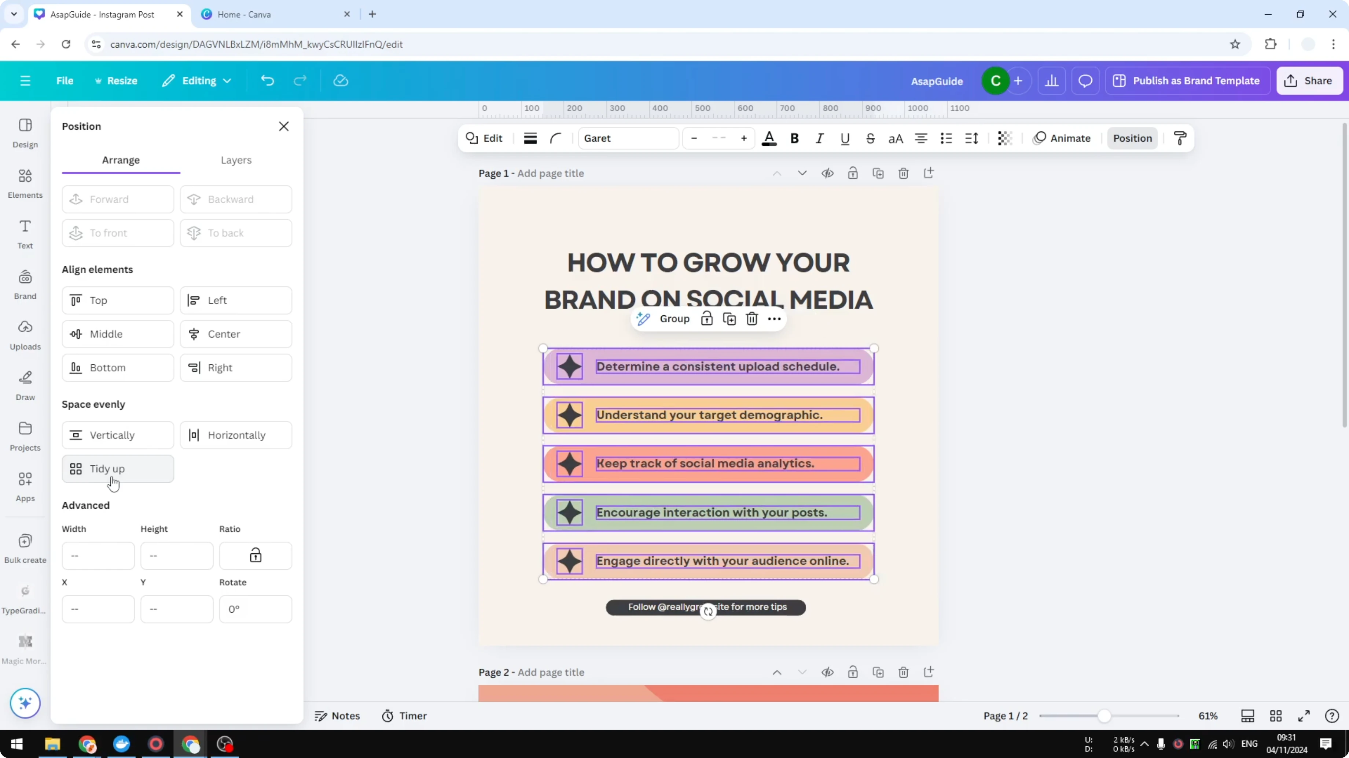Select the Draw tool

[25, 384]
